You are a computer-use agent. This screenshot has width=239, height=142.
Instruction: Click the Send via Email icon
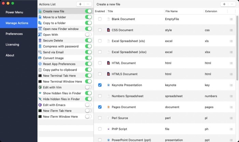(x=40, y=52)
